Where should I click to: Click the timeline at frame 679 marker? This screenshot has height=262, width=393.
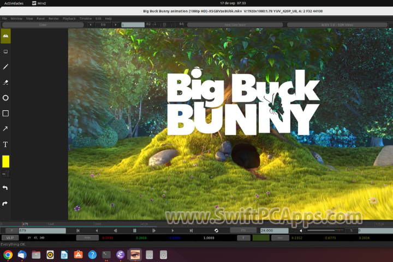pyautogui.click(x=22, y=224)
